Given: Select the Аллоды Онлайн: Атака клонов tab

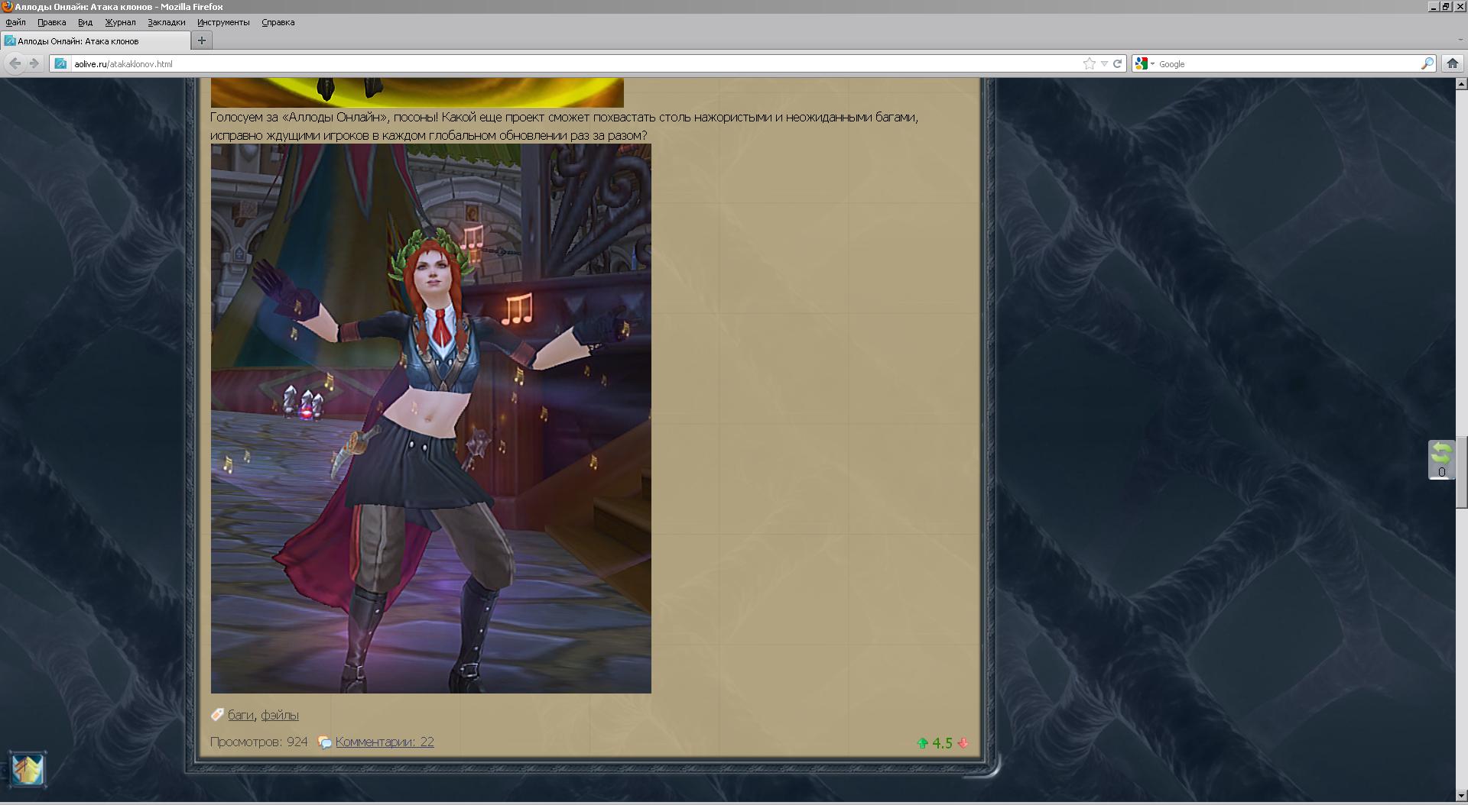Looking at the screenshot, I should coord(96,40).
